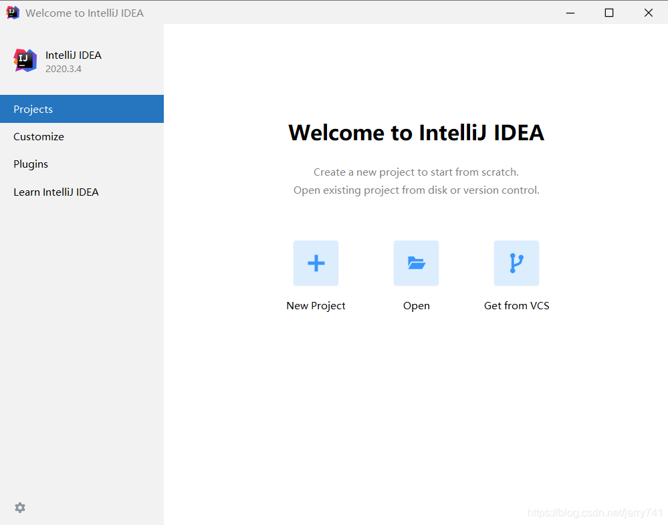Click the New Project label
Viewport: 668px width, 525px height.
[x=316, y=306]
